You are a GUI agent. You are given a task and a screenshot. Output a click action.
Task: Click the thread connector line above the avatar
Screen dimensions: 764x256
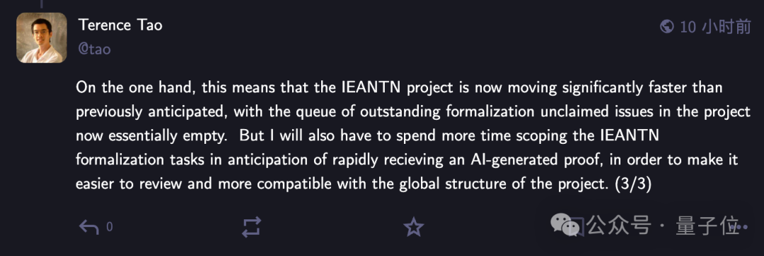pyautogui.click(x=42, y=4)
